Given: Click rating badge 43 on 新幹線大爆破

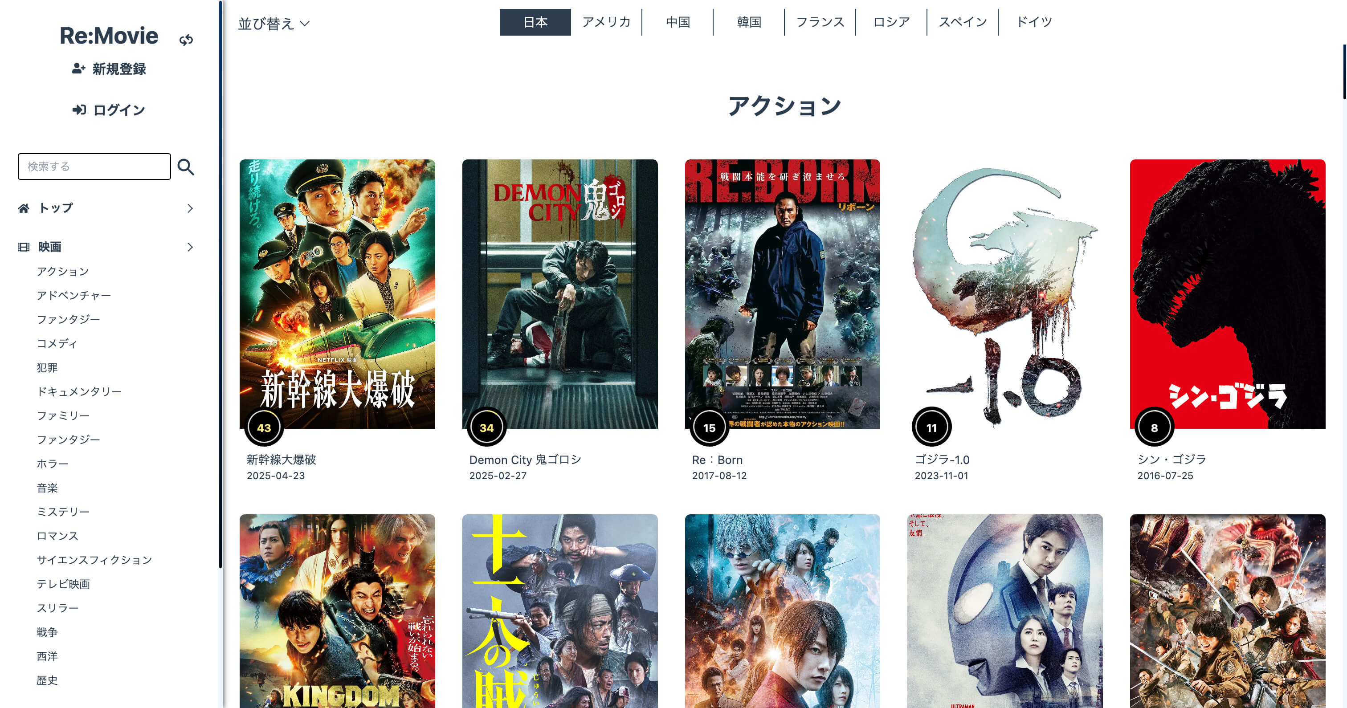Looking at the screenshot, I should [264, 427].
